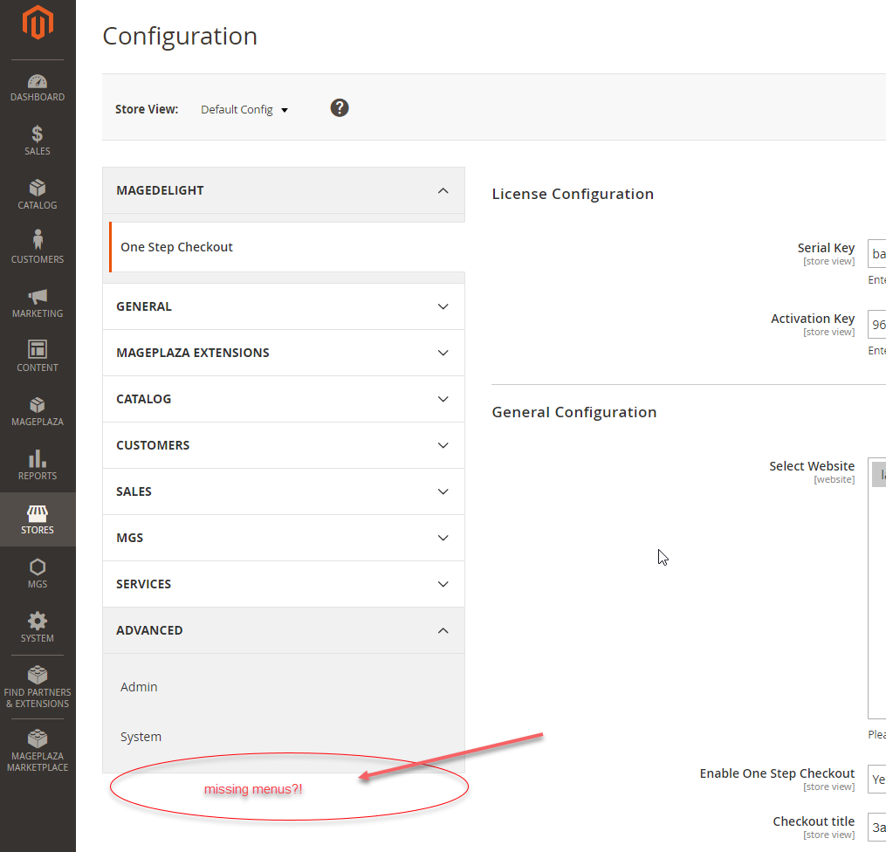Click the System gear icon in sidebar
This screenshot has height=852, width=886.
[38, 627]
